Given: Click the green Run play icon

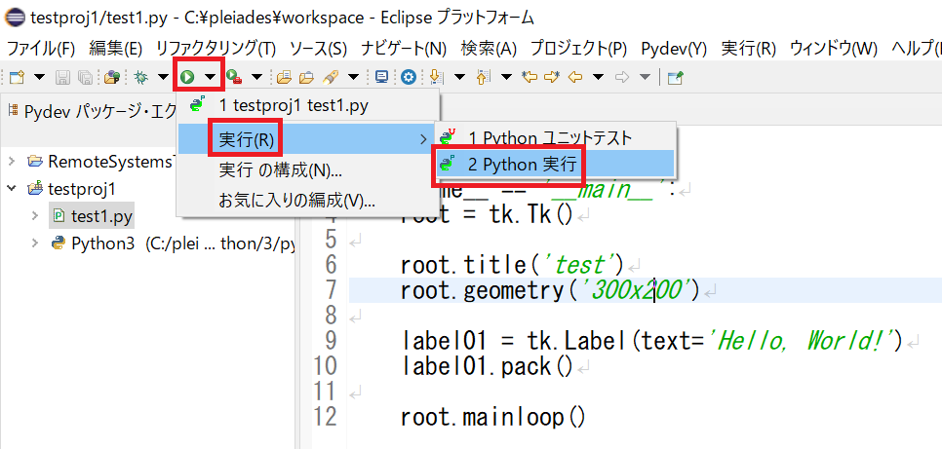Looking at the screenshot, I should [x=187, y=77].
